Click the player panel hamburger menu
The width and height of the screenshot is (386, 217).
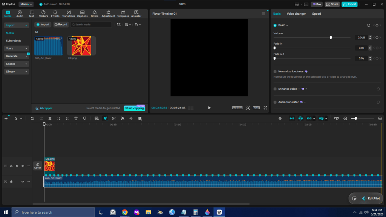(x=263, y=14)
